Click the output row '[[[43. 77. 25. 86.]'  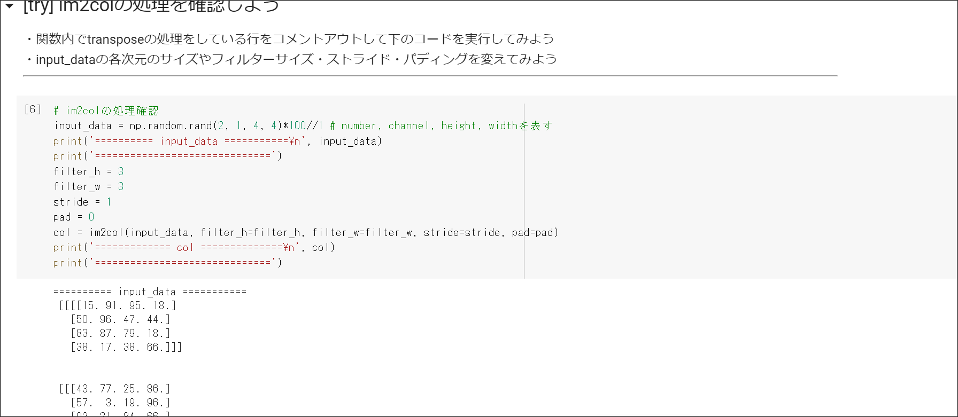(114, 389)
